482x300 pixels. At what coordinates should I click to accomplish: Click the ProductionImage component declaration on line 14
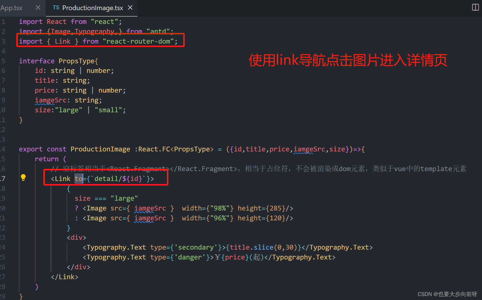point(100,149)
